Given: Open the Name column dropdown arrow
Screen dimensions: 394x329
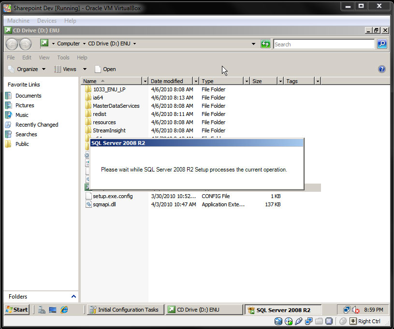Looking at the screenshot, I should (x=145, y=81).
